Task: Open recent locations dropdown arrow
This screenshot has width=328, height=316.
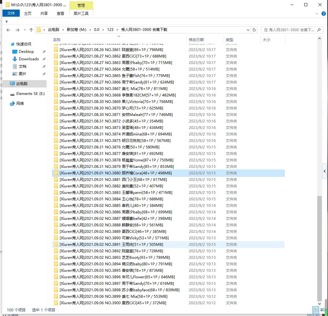Action: click(24, 30)
